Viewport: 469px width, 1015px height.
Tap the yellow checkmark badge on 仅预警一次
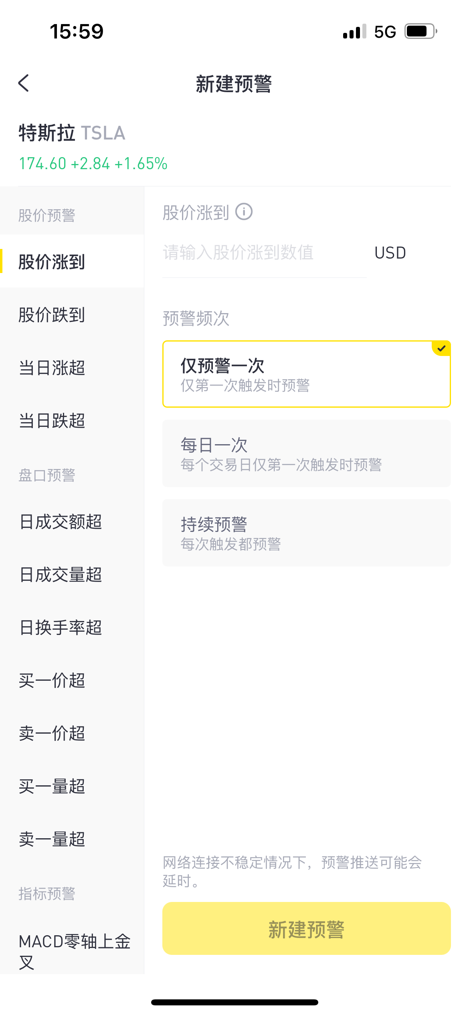point(441,348)
